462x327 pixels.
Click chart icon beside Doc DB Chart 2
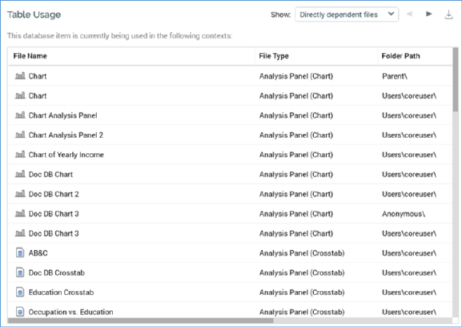20,194
